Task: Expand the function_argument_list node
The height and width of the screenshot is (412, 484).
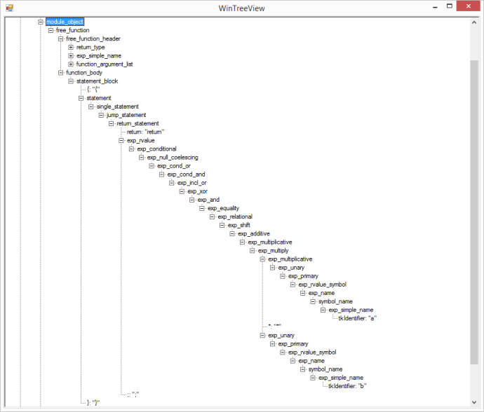Action: [71, 64]
